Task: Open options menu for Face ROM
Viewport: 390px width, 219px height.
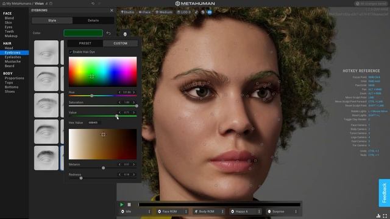Action: [x=186, y=212]
